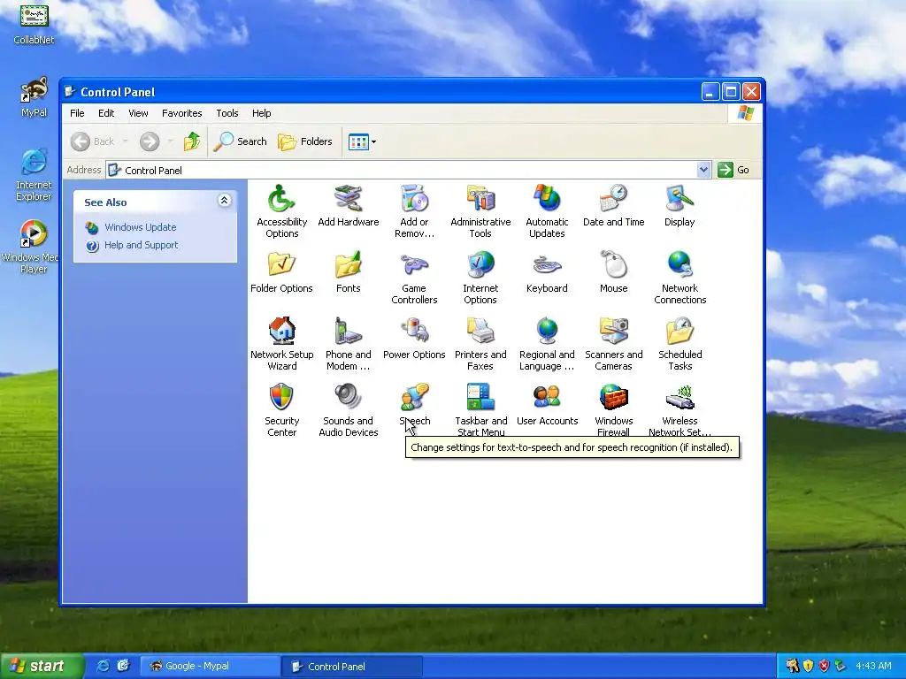
Task: Open Security Center
Action: 281,410
